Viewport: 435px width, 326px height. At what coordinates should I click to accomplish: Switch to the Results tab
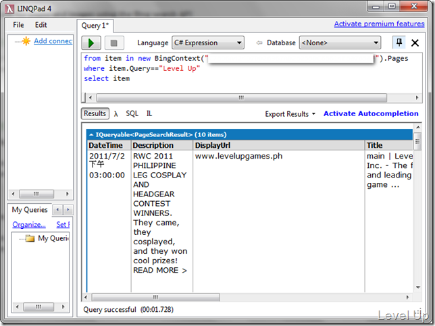95,113
